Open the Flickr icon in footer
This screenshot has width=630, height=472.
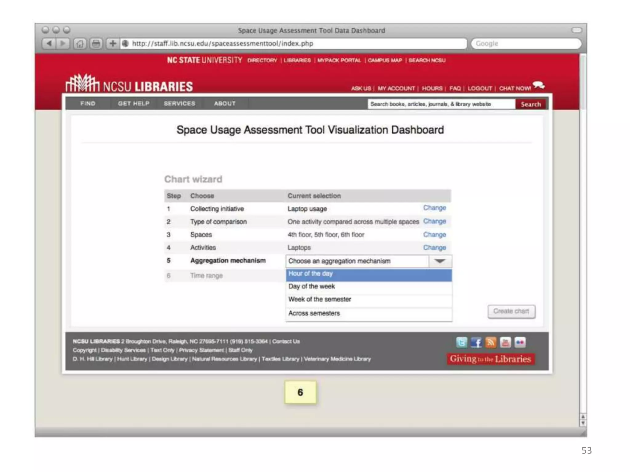tap(520, 342)
